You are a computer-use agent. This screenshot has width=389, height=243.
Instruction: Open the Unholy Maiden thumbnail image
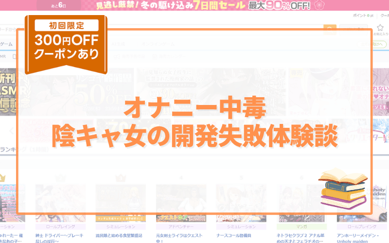(362, 203)
